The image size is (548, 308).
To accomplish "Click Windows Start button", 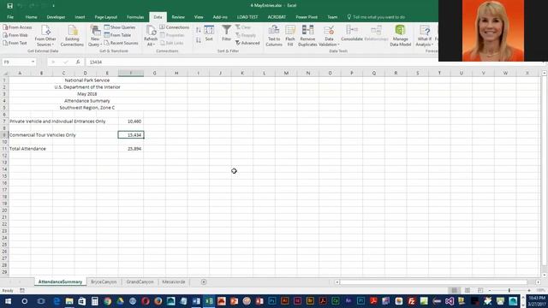I will [8, 301].
